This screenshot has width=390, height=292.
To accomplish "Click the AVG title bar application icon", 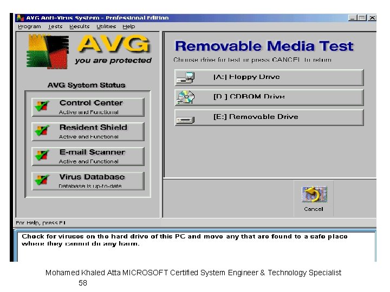I will click(20, 18).
